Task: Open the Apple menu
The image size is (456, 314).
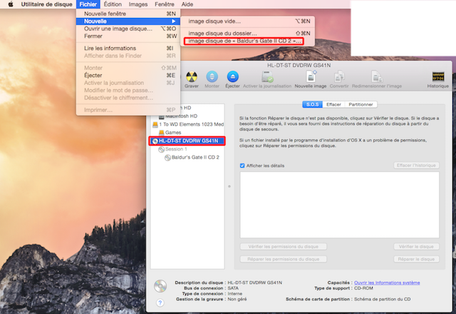Action: (11, 4)
